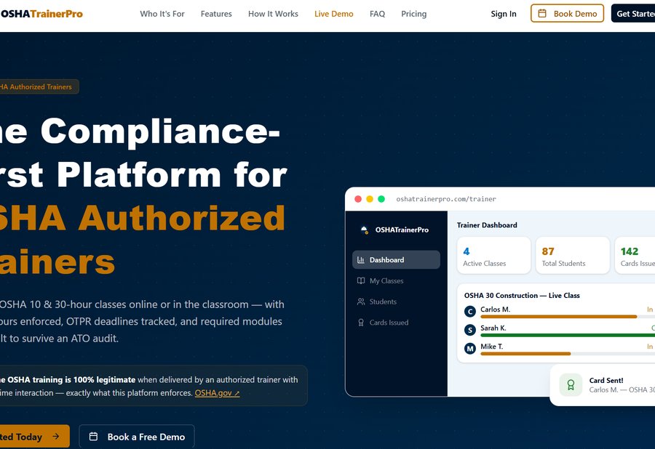Open the OSHA.gov external link
The image size is (655, 449).
pyautogui.click(x=217, y=393)
